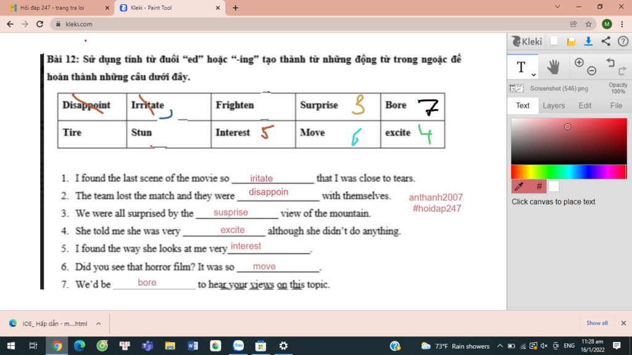The width and height of the screenshot is (632, 355).
Task: Switch the ENG input language
Action: pyautogui.click(x=568, y=346)
